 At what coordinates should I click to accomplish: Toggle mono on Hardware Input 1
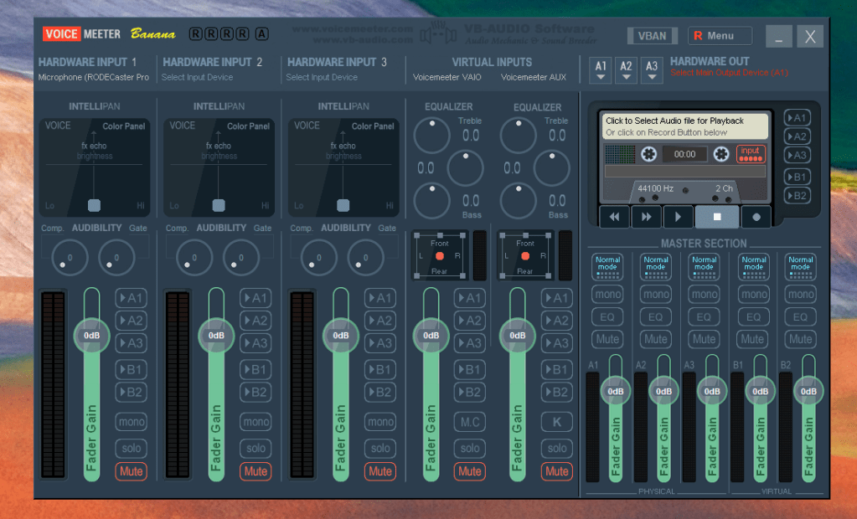(132, 421)
